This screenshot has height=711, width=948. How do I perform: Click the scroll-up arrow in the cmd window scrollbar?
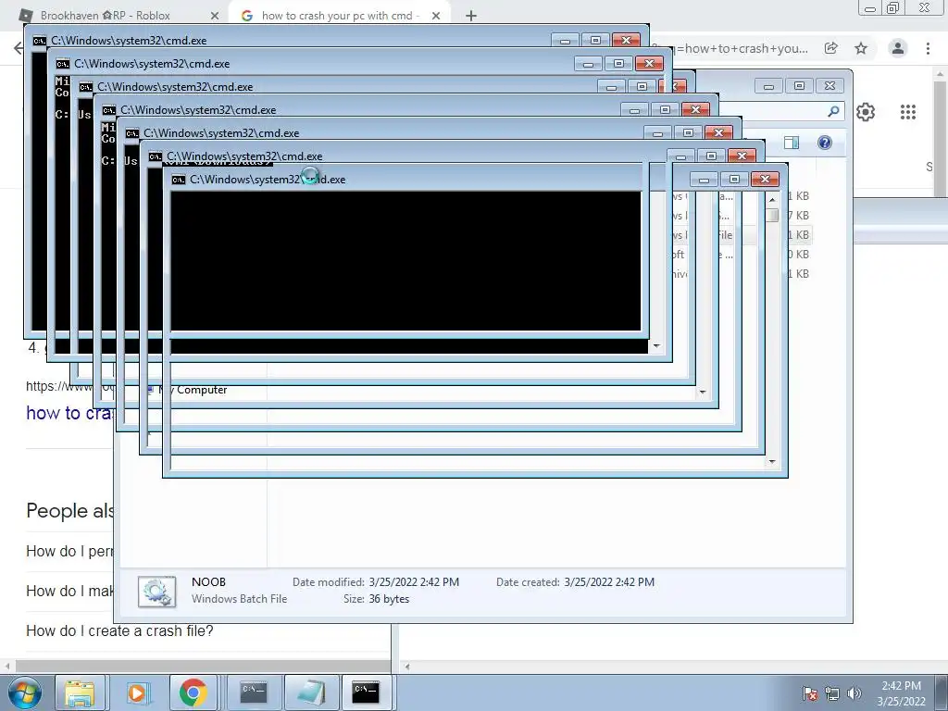(x=772, y=199)
